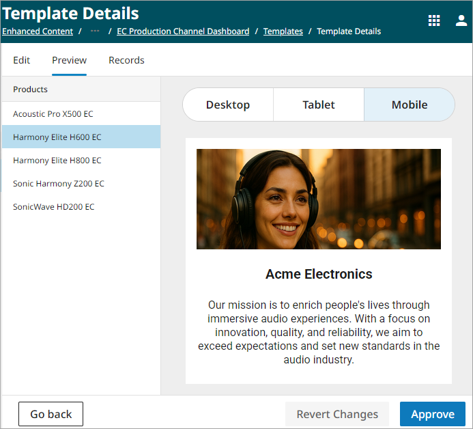The width and height of the screenshot is (473, 429).
Task: Open EC Production Channel Dashboard breadcrumb
Action: pyautogui.click(x=182, y=31)
